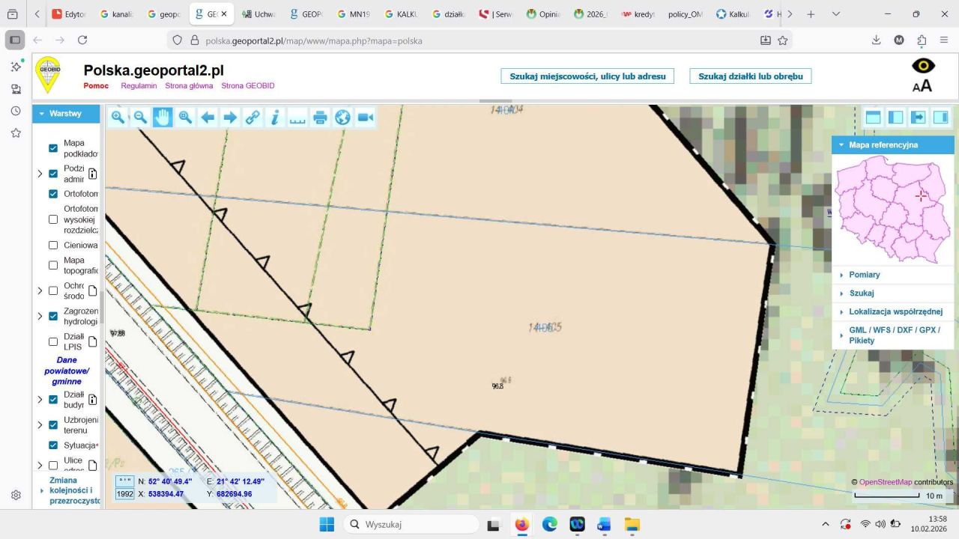The image size is (959, 539).
Task: Click the browser address bar
Action: coord(479,40)
